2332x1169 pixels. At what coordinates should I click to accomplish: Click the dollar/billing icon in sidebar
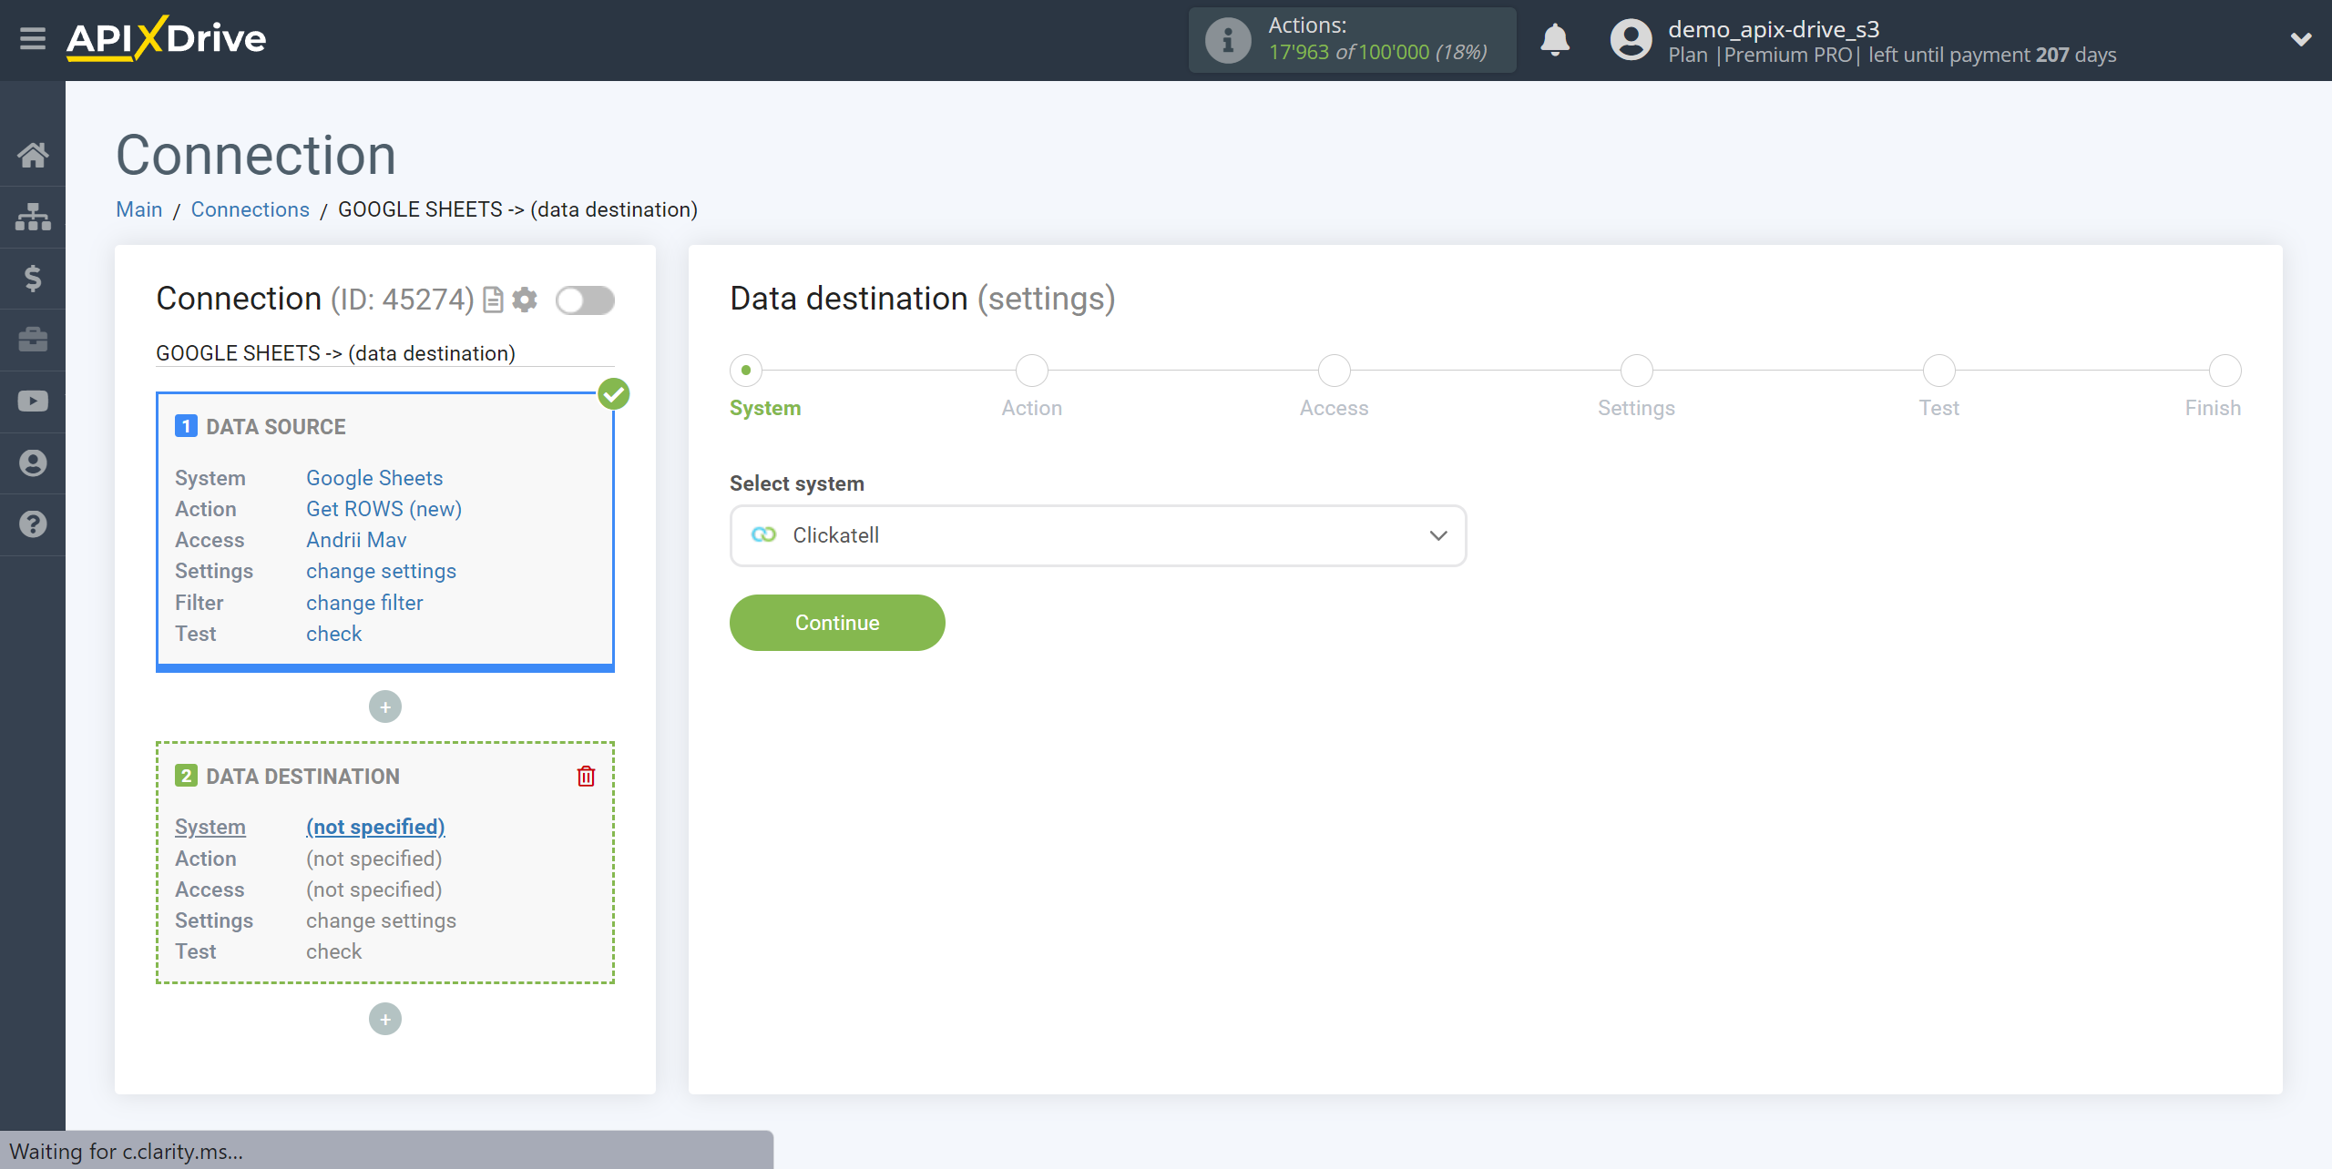pos(33,278)
